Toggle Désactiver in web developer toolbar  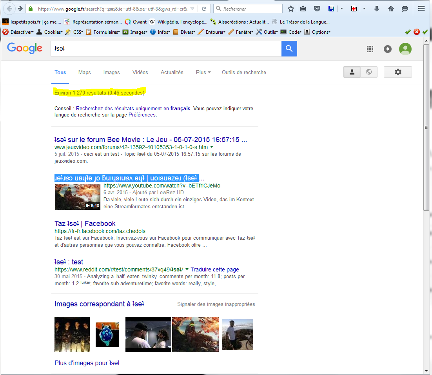[x=20, y=32]
